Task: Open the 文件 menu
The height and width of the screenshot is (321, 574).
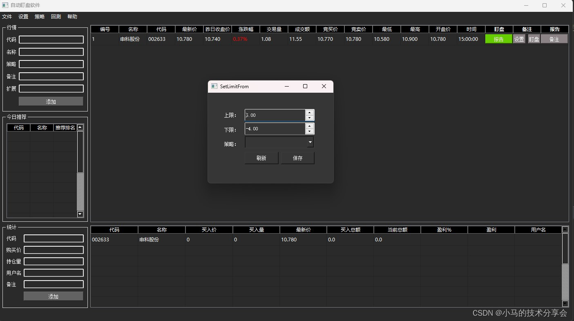Action: [7, 17]
